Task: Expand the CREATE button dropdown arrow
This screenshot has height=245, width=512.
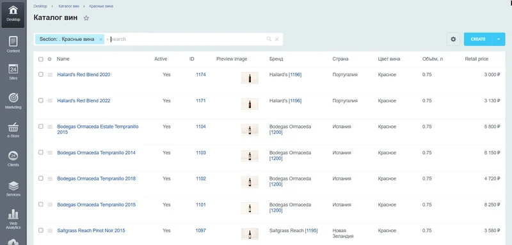Action: pyautogui.click(x=499, y=39)
